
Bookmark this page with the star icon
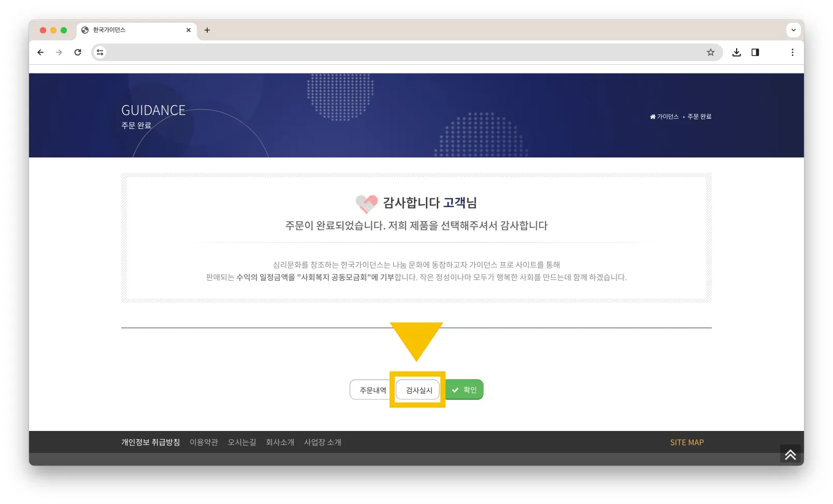[x=711, y=52]
